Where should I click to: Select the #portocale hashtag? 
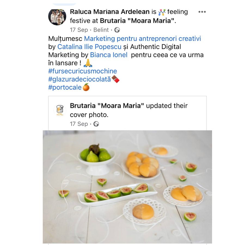(x=65, y=87)
